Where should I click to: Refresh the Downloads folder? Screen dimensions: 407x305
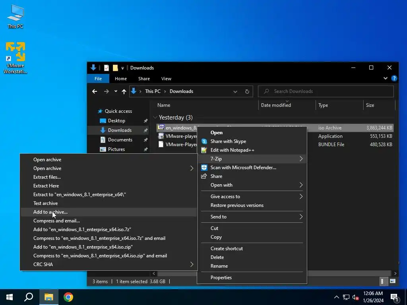coord(247,91)
